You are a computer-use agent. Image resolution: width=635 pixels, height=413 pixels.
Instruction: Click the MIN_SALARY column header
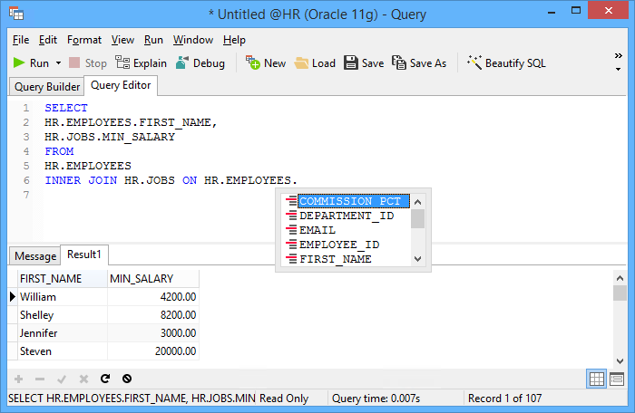click(x=153, y=279)
